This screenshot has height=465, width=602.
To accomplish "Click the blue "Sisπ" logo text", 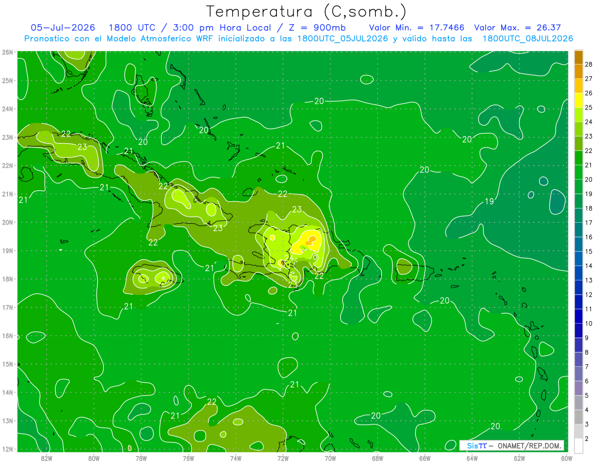I will pos(476,445).
